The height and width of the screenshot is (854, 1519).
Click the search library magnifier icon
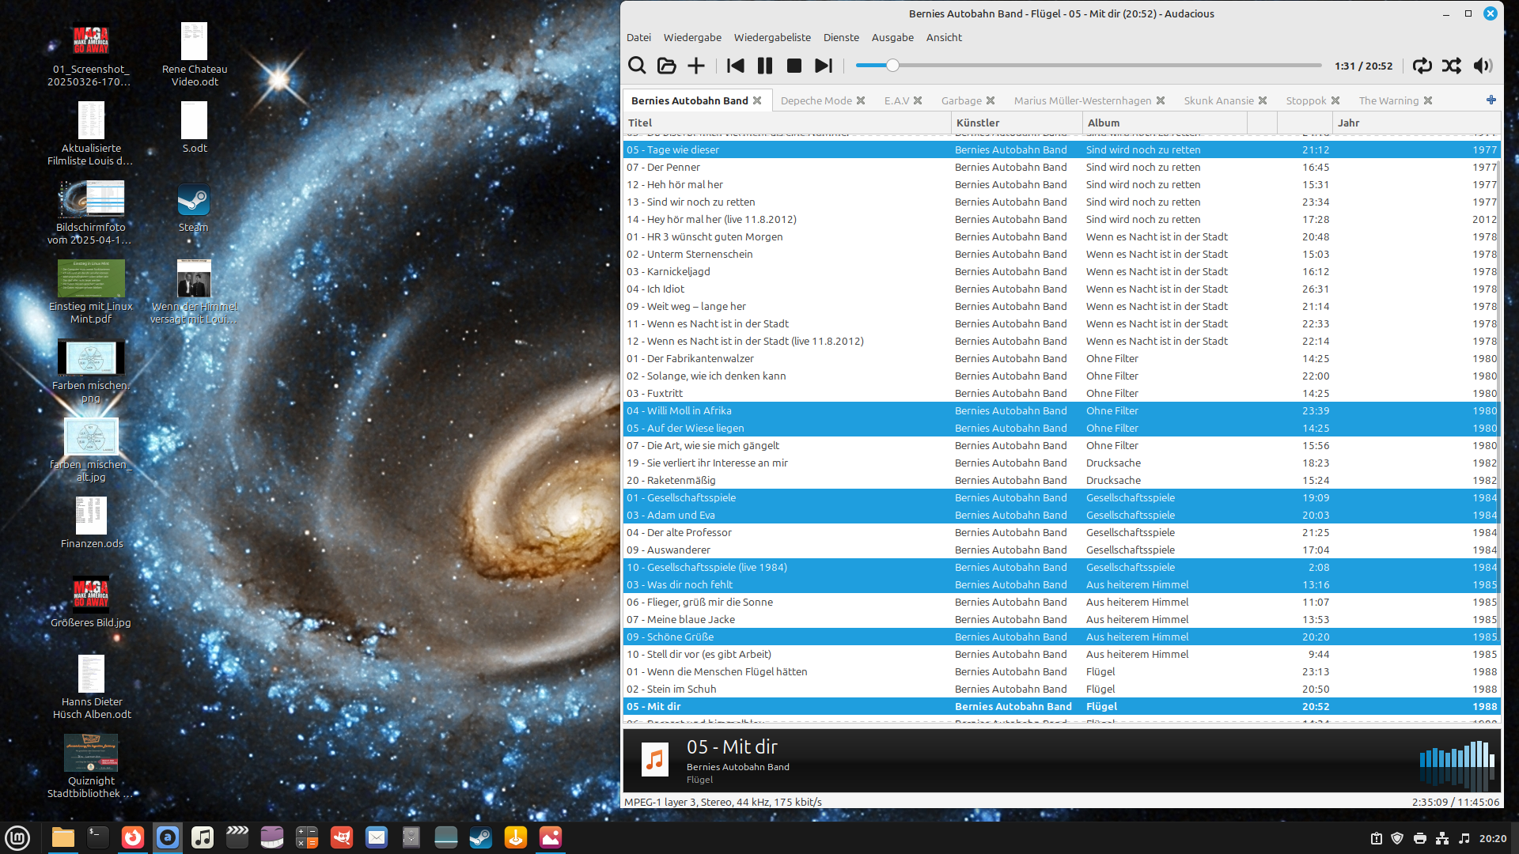coord(637,66)
